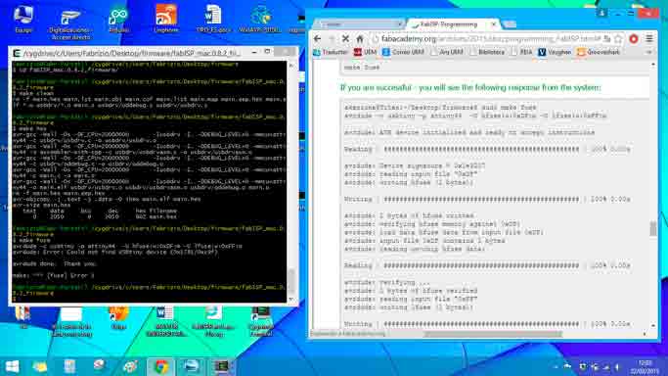Open File Explorer from the taskbar
The image size is (668, 376).
click(40, 366)
